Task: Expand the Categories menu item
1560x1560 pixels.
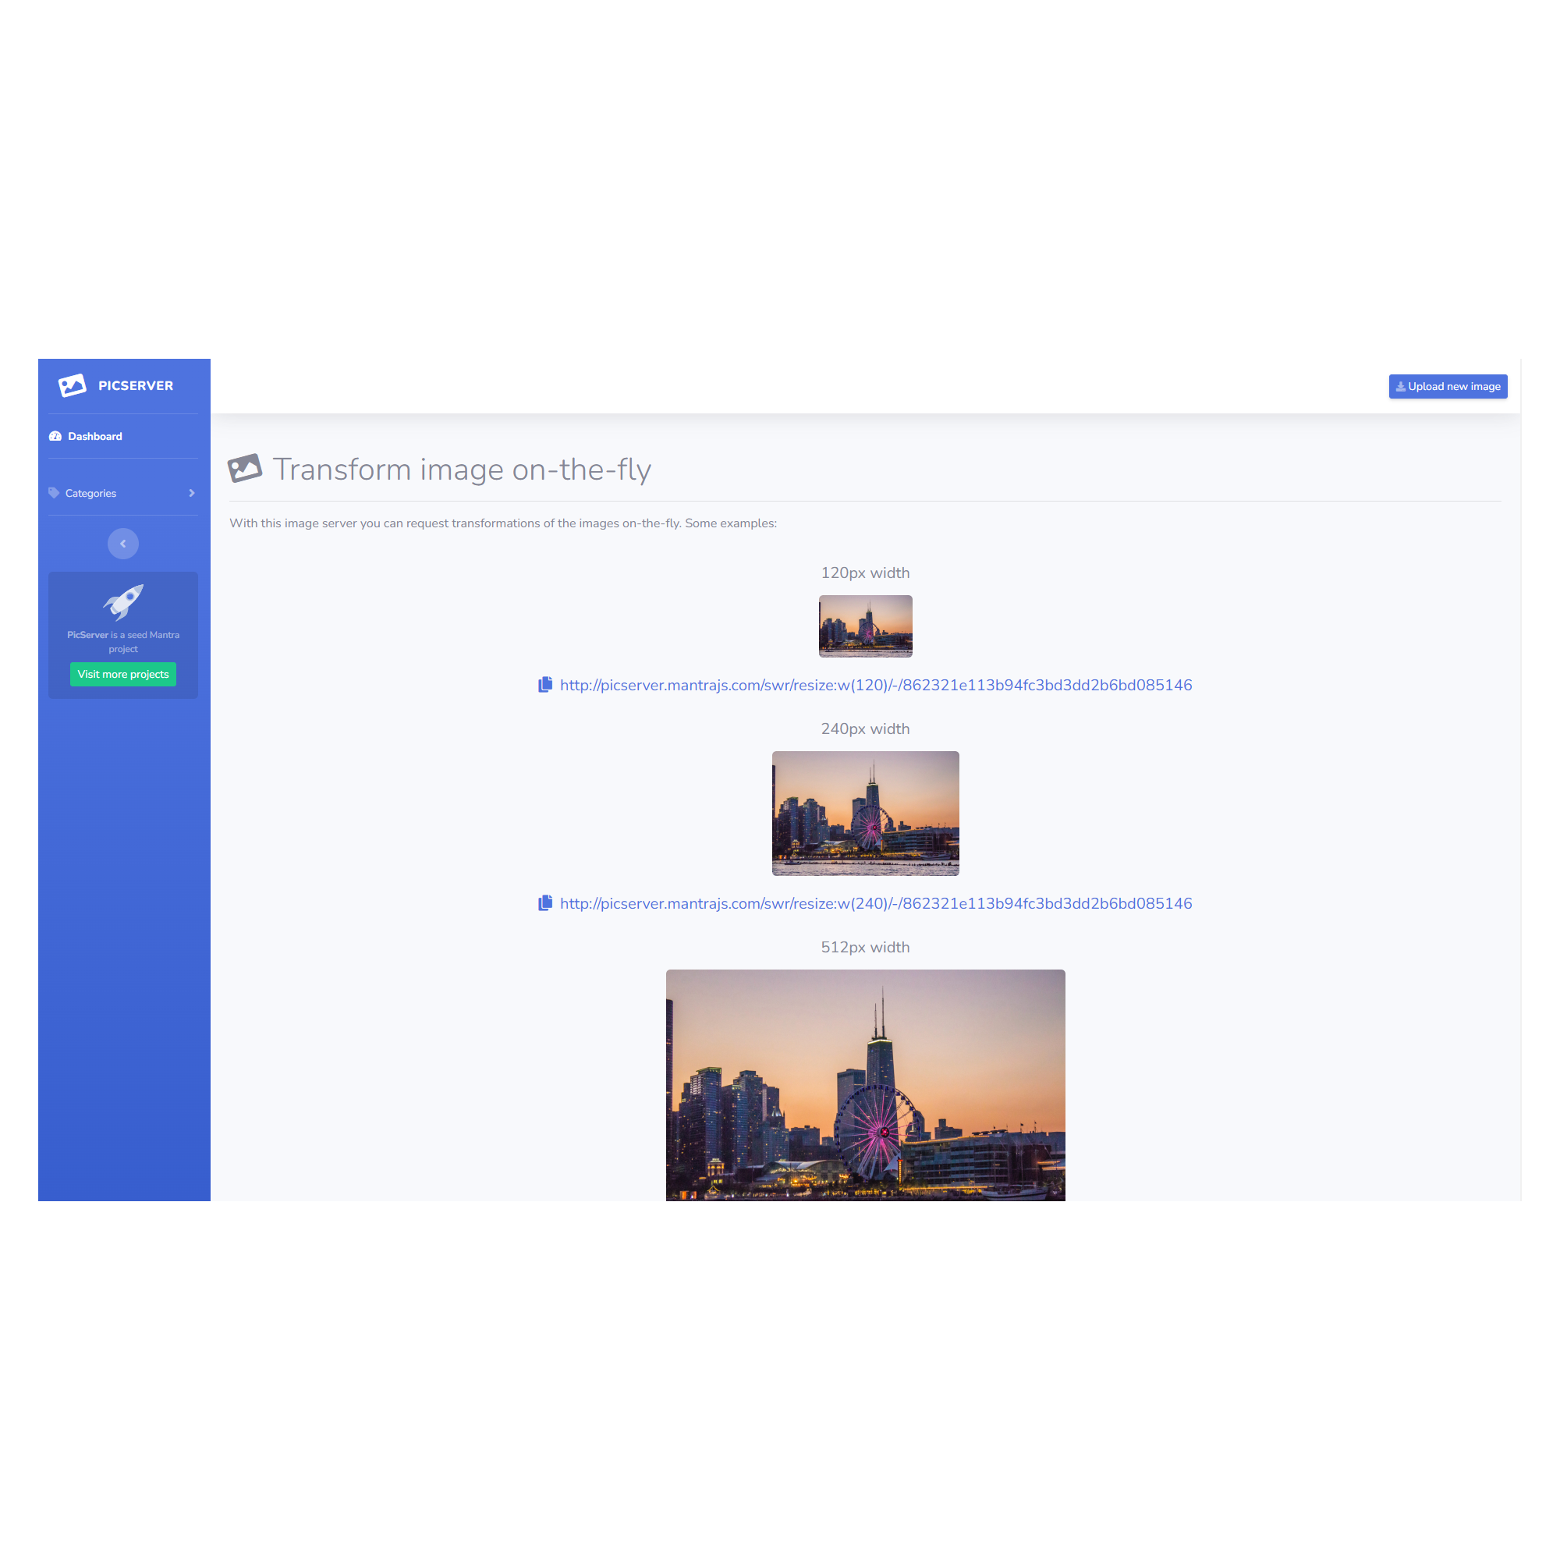Action: click(122, 492)
